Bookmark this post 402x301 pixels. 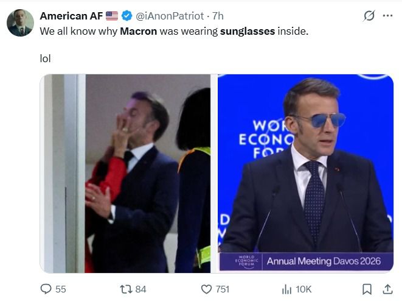tap(367, 289)
